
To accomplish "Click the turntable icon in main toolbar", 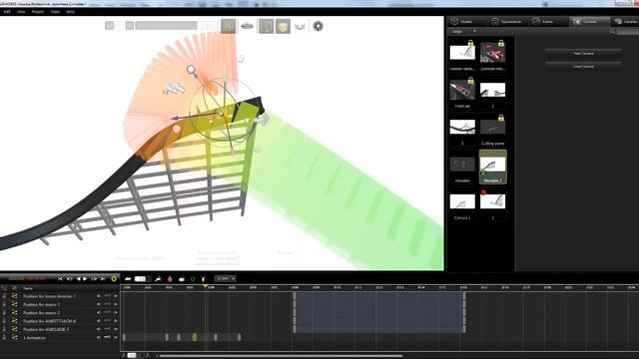I will coord(247,26).
